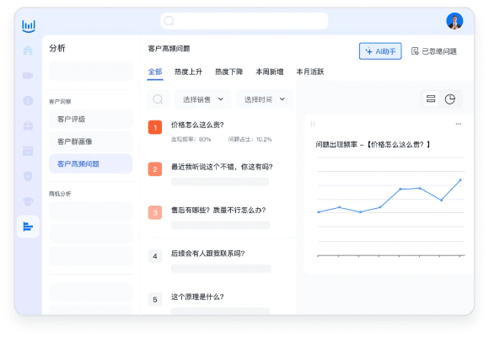The height and width of the screenshot is (337, 489).
Task: Click the 客户洞察 section label
Action: [x=60, y=101]
